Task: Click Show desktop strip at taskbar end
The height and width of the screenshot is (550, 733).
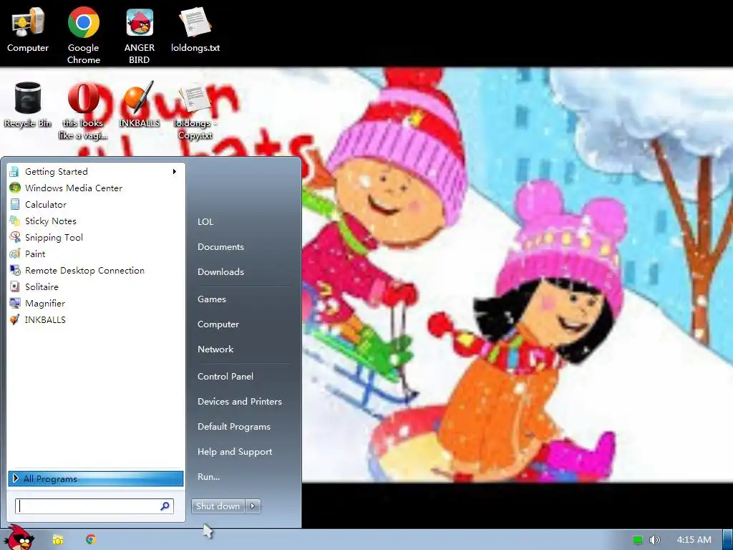Action: (x=727, y=540)
